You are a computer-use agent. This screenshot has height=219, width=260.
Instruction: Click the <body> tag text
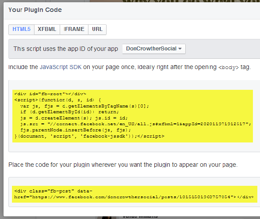click(x=229, y=67)
